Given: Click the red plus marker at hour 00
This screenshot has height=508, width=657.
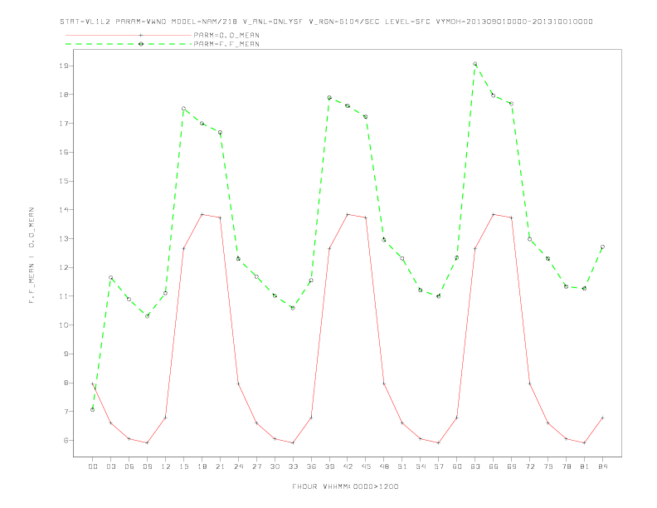Looking at the screenshot, I should pos(93,383).
